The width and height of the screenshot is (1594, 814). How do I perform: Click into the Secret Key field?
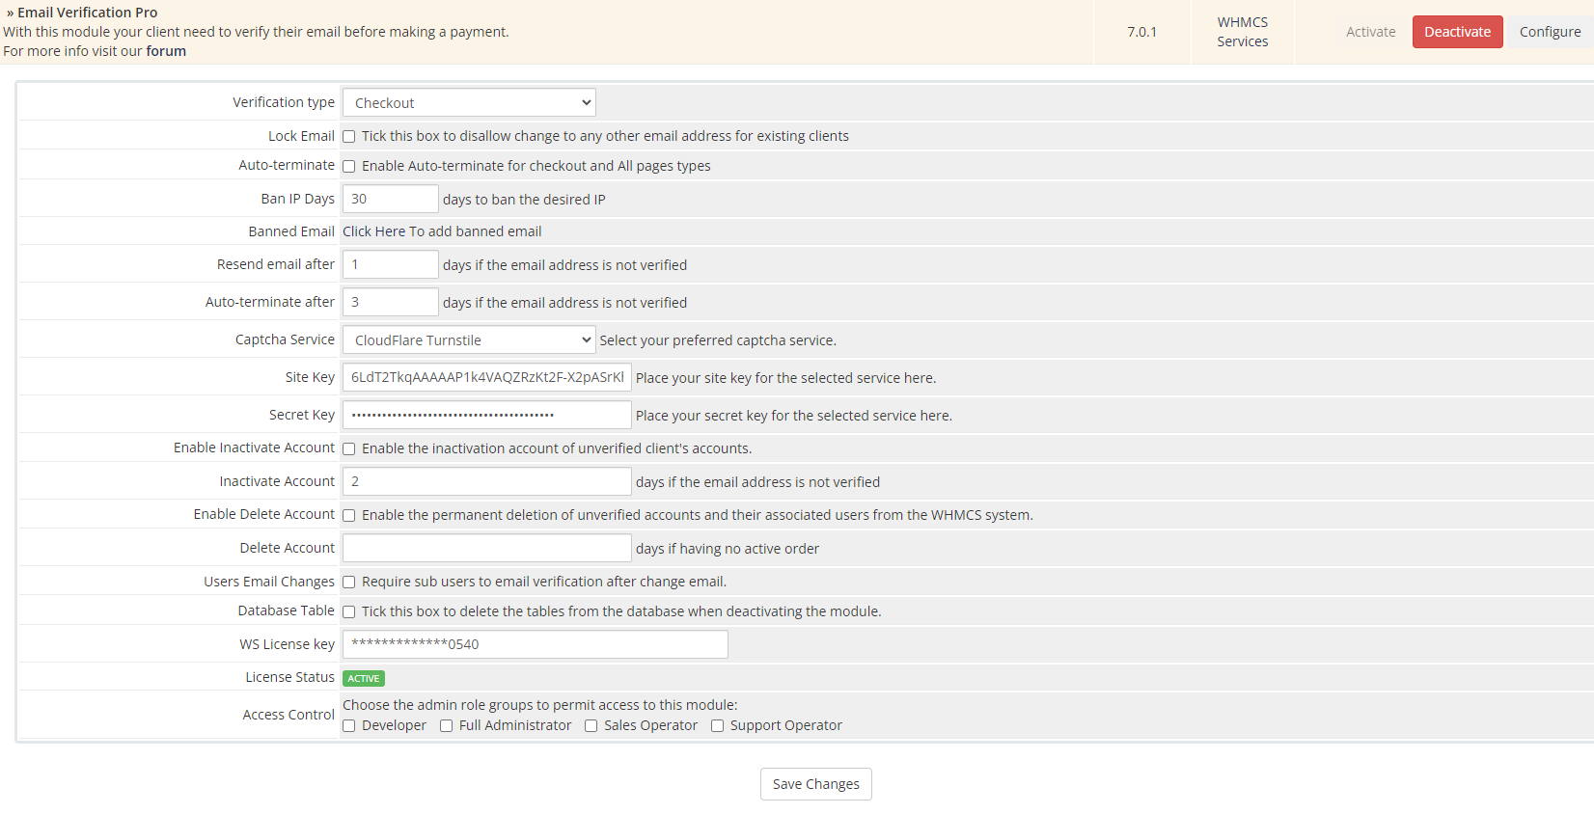487,415
